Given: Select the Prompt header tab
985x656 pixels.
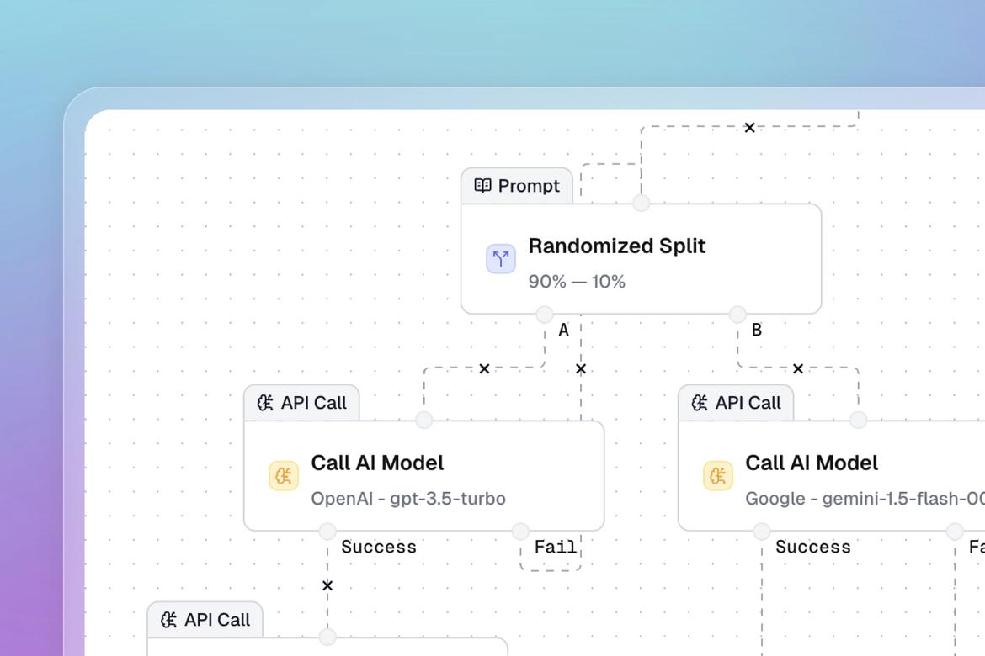Looking at the screenshot, I should (x=516, y=186).
